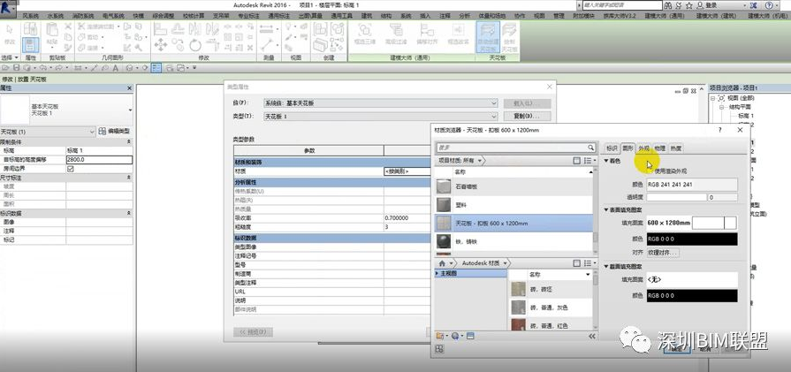Viewport: 791px width, 372px height.
Task: Collapse the cut fill pattern section
Action: pos(607,266)
